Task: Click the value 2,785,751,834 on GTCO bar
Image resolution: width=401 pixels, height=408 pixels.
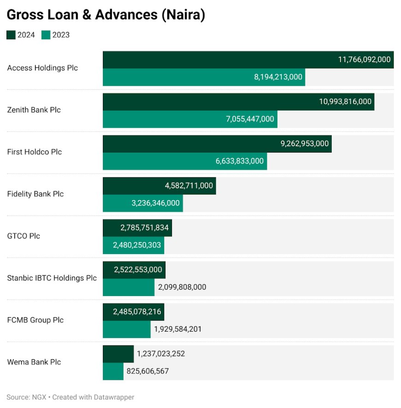Action: (144, 228)
